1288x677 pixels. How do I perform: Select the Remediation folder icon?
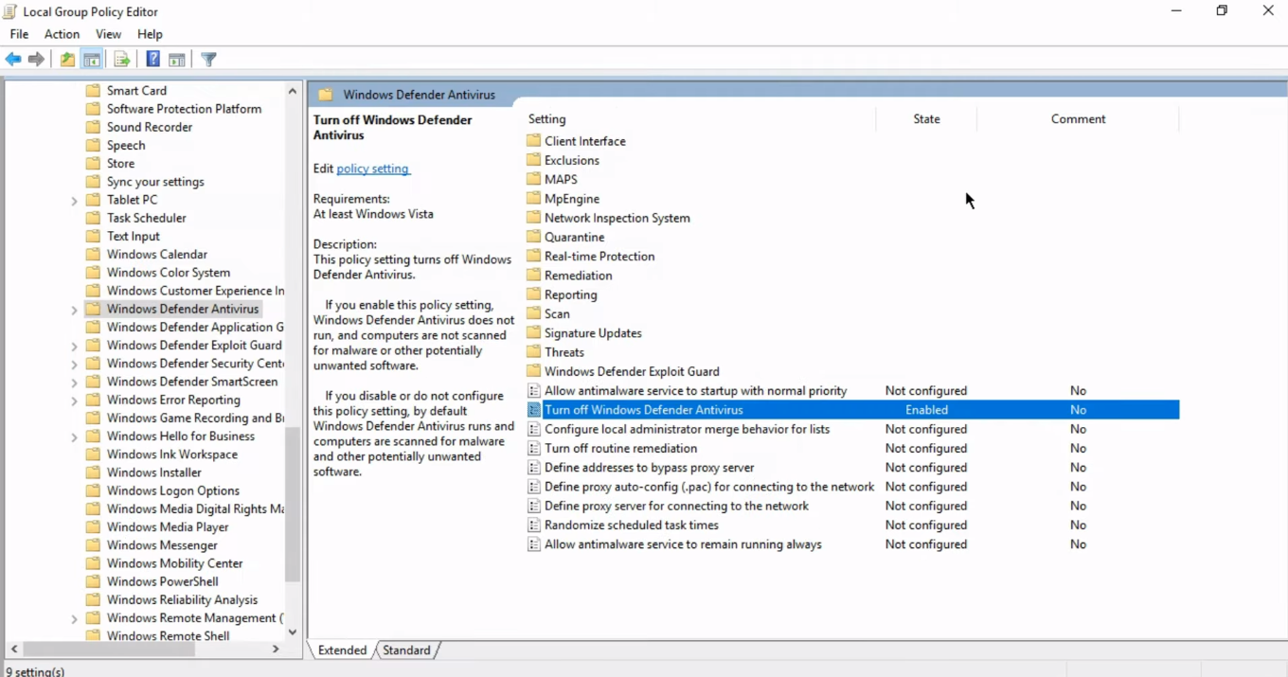[534, 276]
